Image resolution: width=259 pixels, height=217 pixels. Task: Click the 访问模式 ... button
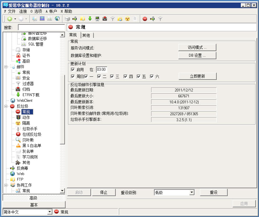tap(197, 48)
